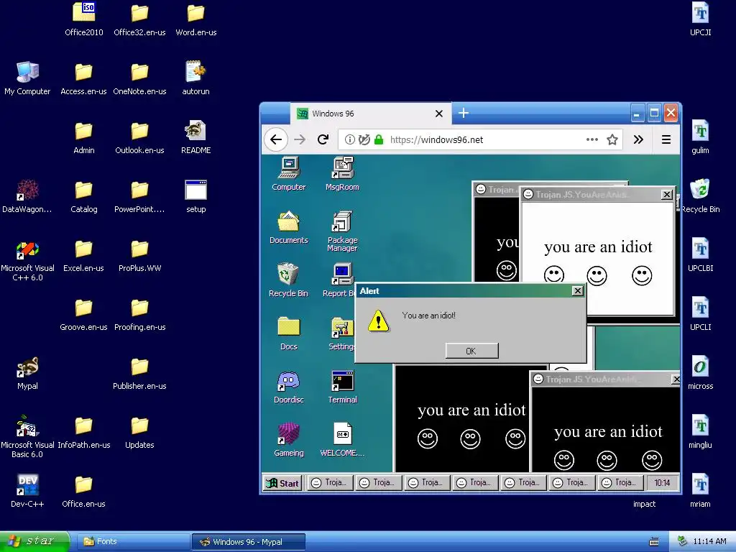Bookmark the page with the star icon
Screen dimensions: 736x552
(x=612, y=139)
